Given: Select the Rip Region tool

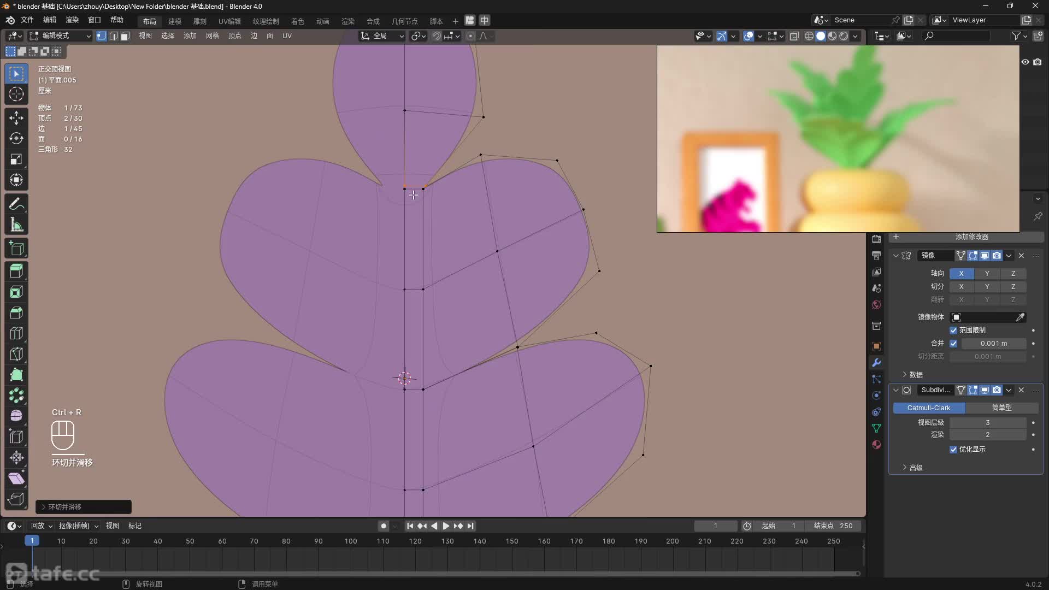Looking at the screenshot, I should [x=16, y=499].
